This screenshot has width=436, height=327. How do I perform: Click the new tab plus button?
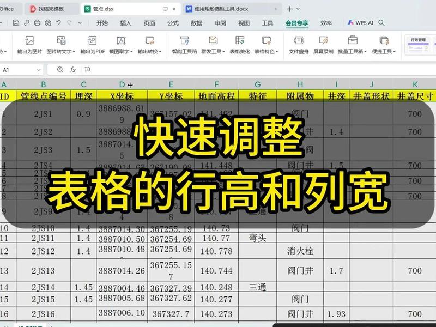point(290,9)
